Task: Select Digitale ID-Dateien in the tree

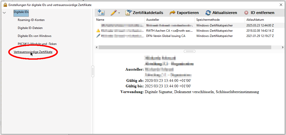Action: (x=30, y=28)
